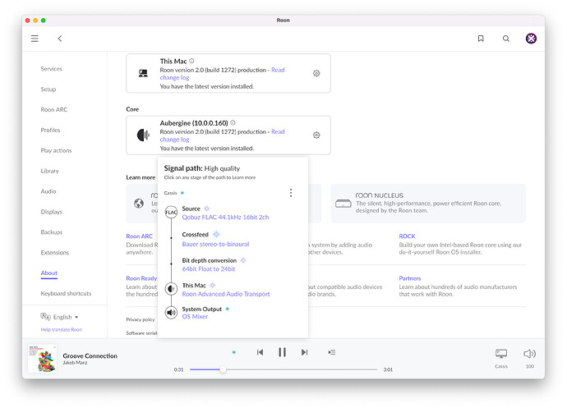Select Library in settings sidebar
567x408 pixels.
pos(49,171)
